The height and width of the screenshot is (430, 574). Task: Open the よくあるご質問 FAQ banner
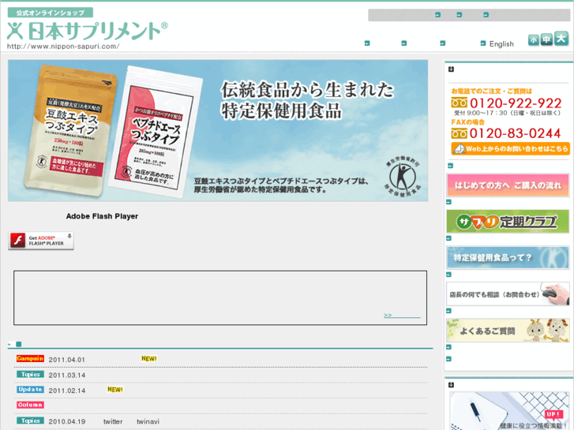(508, 330)
